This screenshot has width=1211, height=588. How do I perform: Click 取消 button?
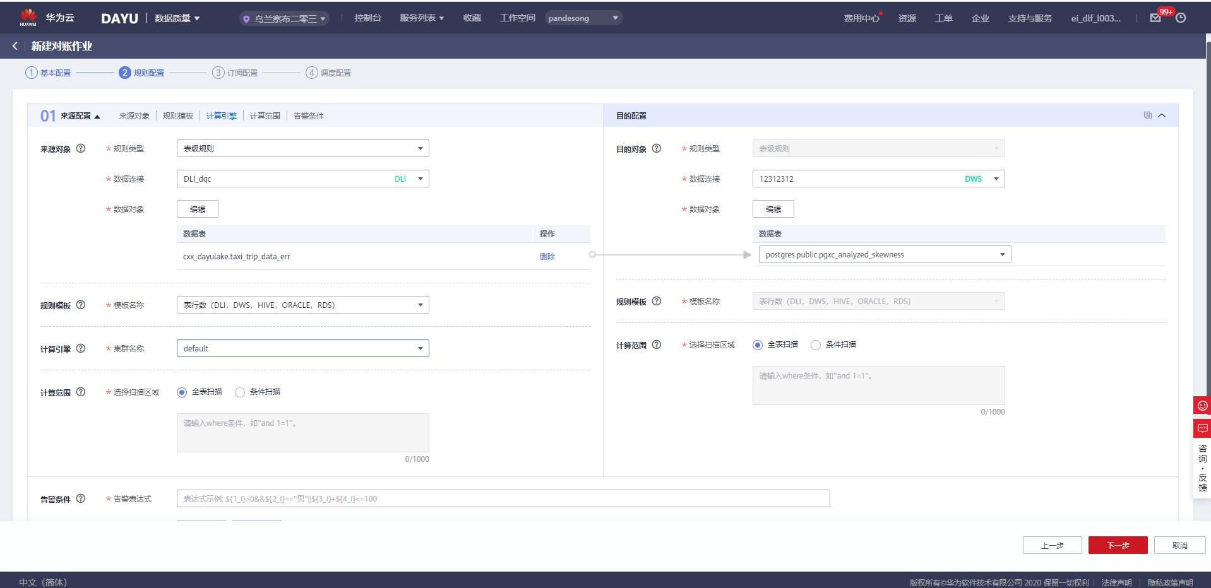[1180, 545]
